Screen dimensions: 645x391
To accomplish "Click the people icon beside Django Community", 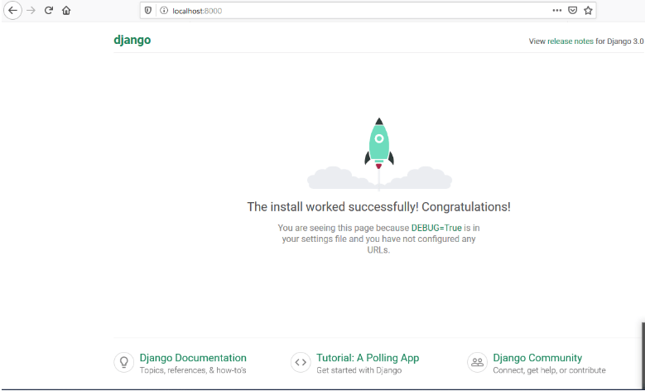I will point(477,362).
